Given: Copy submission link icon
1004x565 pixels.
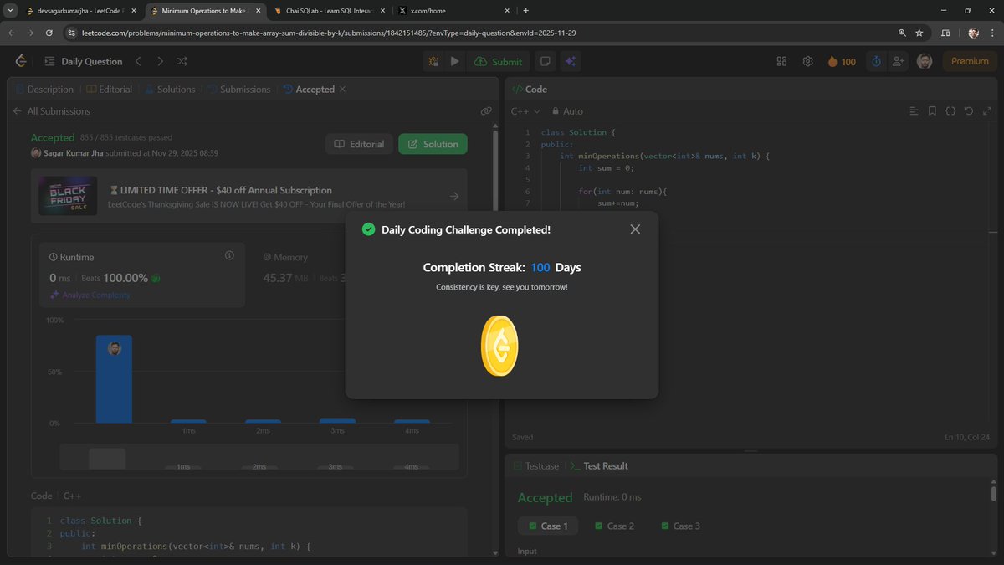Looking at the screenshot, I should (486, 111).
